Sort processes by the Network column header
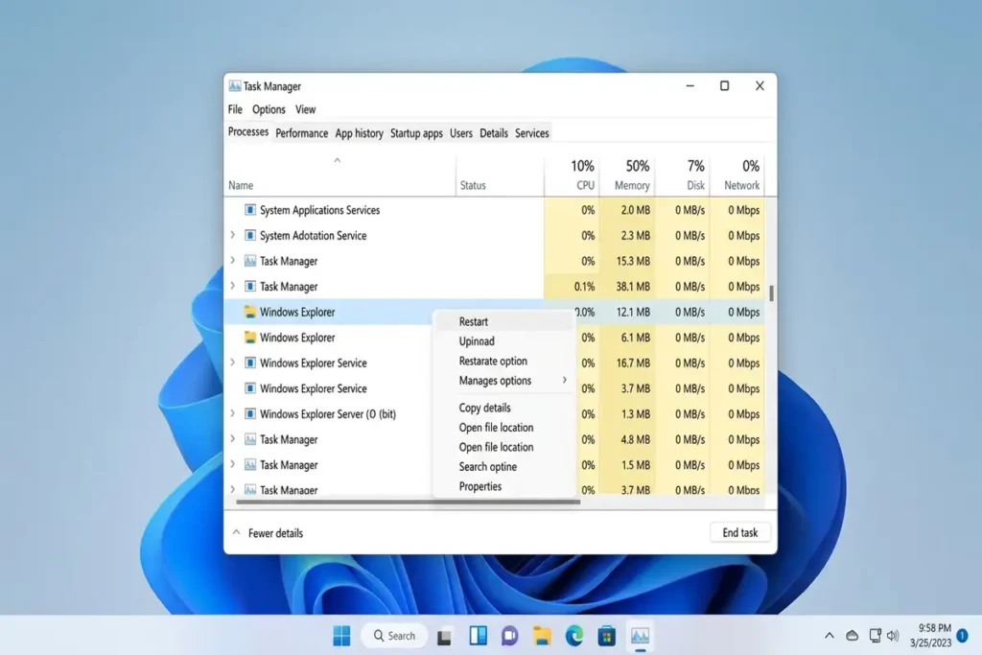 pyautogui.click(x=737, y=175)
